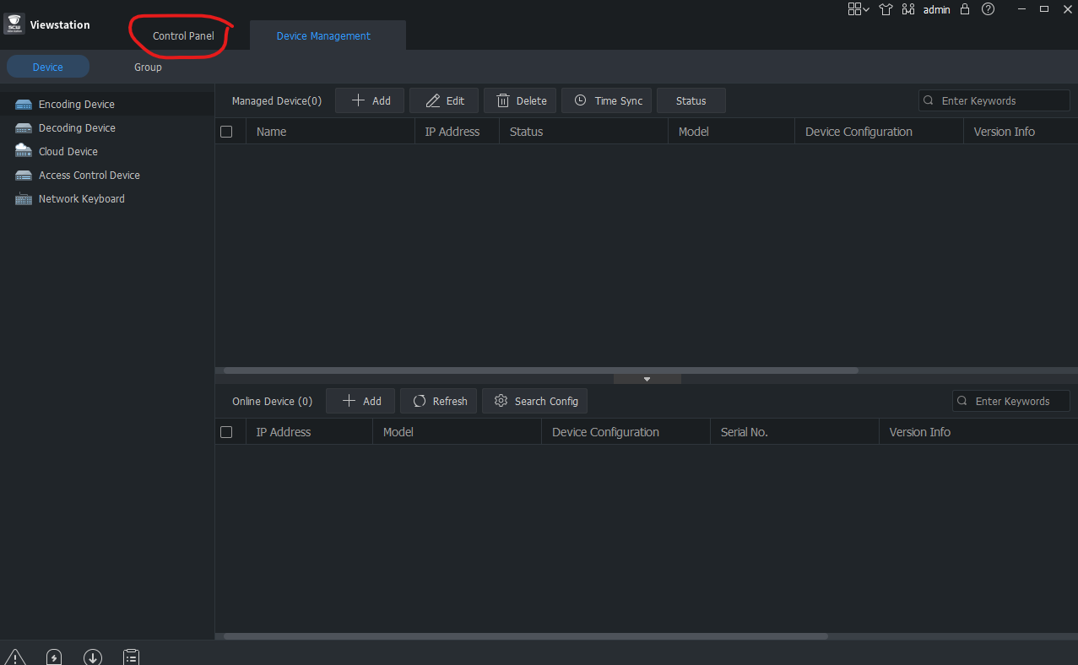Click the topology icon beside admin

908,9
